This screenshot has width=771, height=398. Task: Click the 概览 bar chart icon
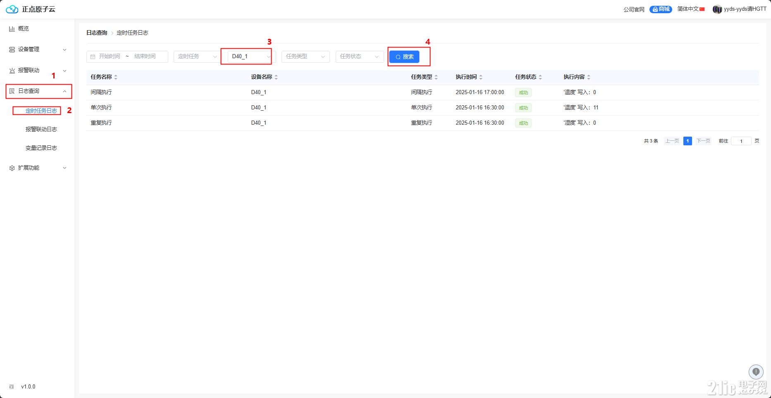point(12,28)
